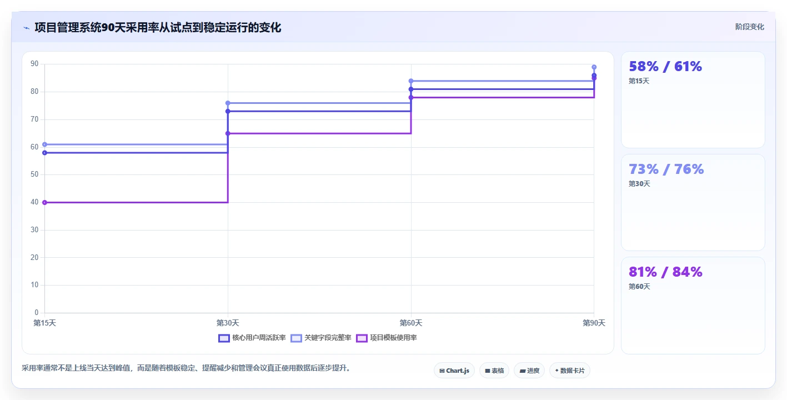Click the 关键字段完整率 data point at 第30天 (76)

pos(228,103)
